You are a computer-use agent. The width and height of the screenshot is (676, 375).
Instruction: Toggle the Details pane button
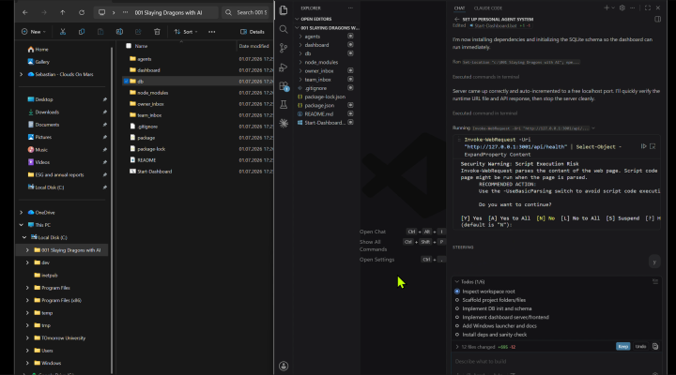[x=253, y=32]
